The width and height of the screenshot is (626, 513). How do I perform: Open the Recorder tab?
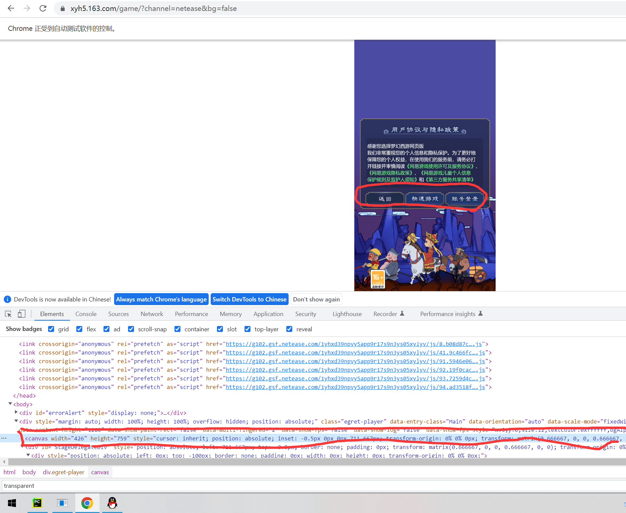tap(385, 314)
